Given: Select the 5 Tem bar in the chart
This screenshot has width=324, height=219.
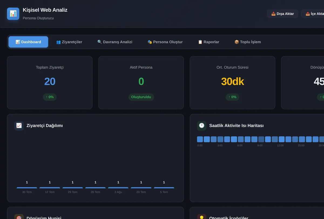Looking at the screenshot, I should [164, 188].
